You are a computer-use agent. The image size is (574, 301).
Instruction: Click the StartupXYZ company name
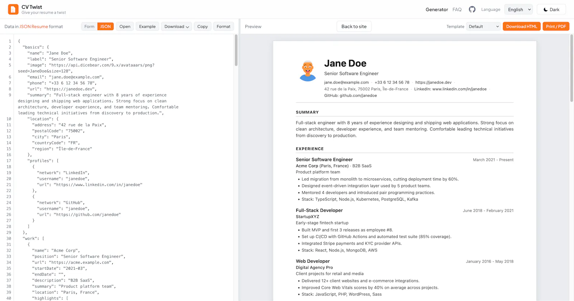point(307,217)
